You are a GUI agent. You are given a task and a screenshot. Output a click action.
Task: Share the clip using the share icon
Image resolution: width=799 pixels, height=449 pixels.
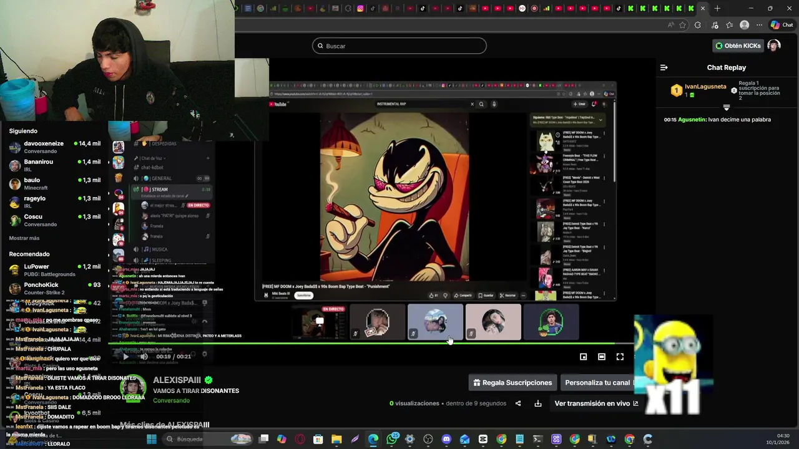[518, 403]
